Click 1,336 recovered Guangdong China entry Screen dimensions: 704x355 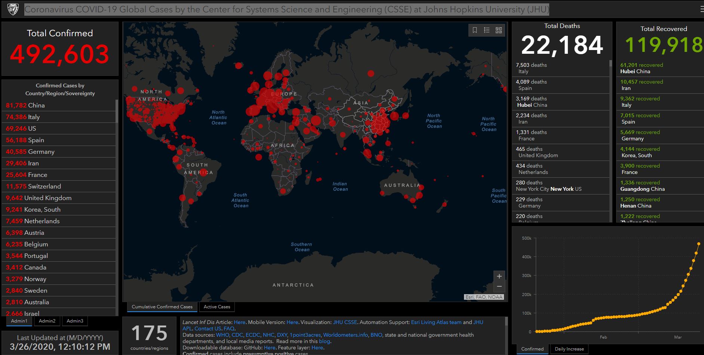tap(660, 186)
